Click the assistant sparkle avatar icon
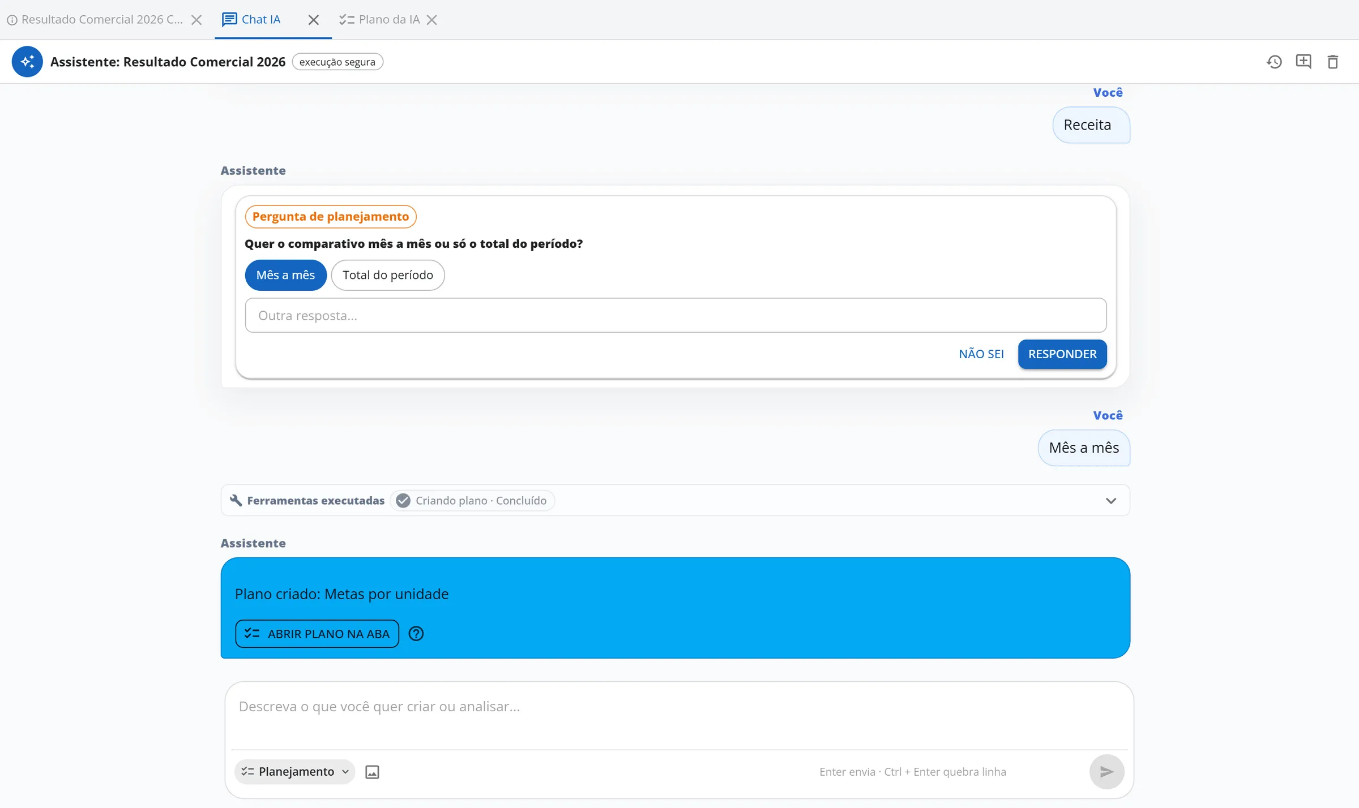Viewport: 1359px width, 808px height. [x=27, y=62]
